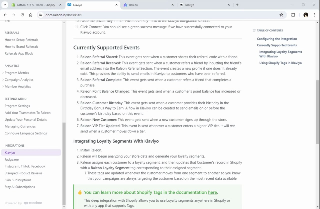This screenshot has height=209, width=320.
Task: Open How to Setup Referrals page
Action: coord(21,40)
